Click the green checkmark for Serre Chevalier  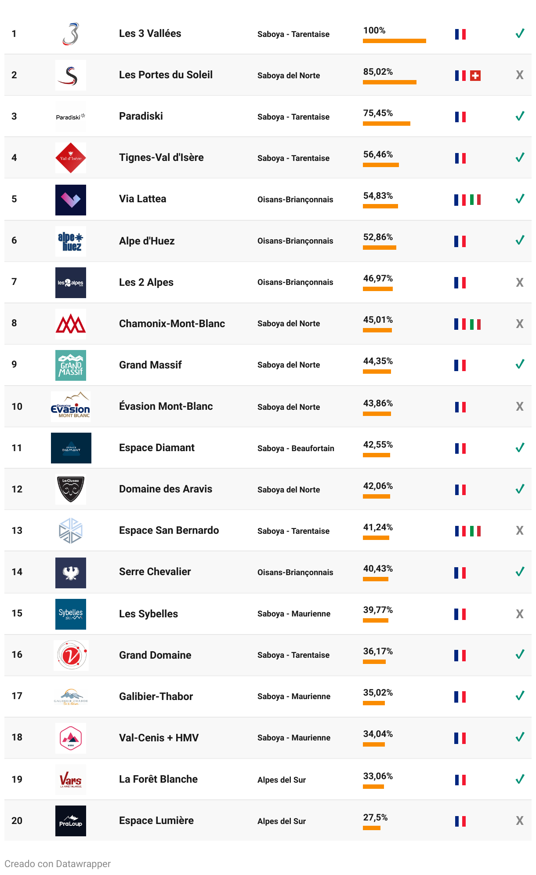[x=520, y=572]
